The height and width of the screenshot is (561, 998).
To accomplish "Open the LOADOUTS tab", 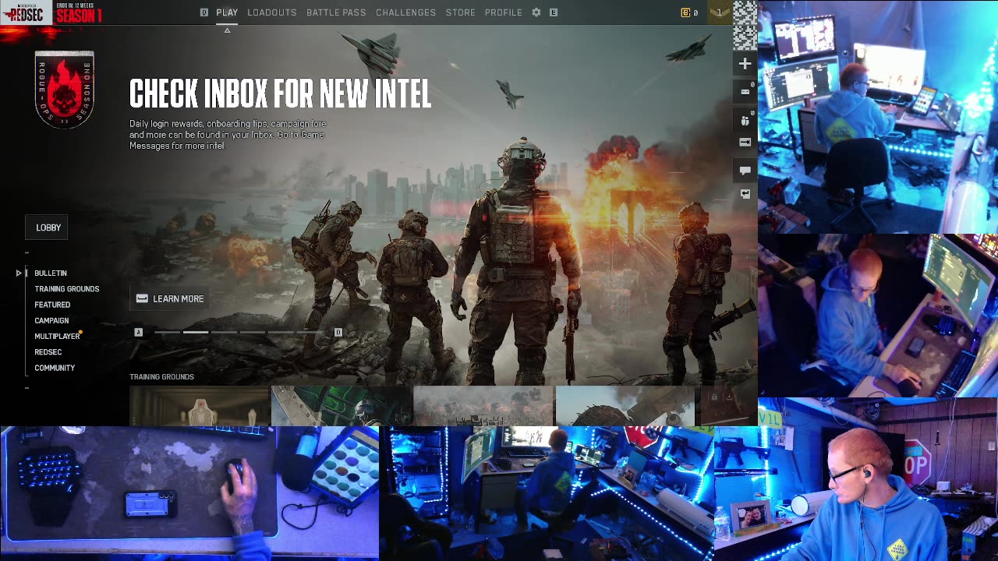I will coord(272,12).
